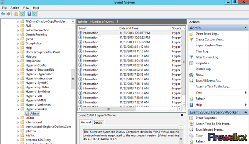The height and width of the screenshot is (144, 249).
Task: Click the Admin log icon in tree
Action: click(27, 113)
